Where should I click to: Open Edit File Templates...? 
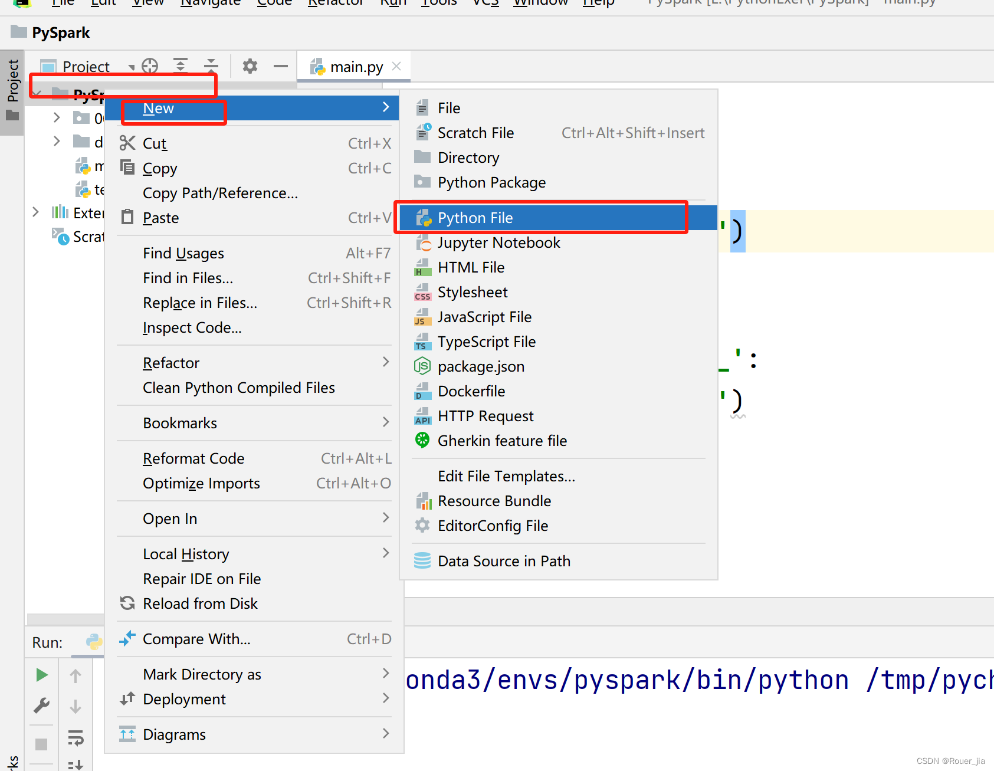click(559, 476)
